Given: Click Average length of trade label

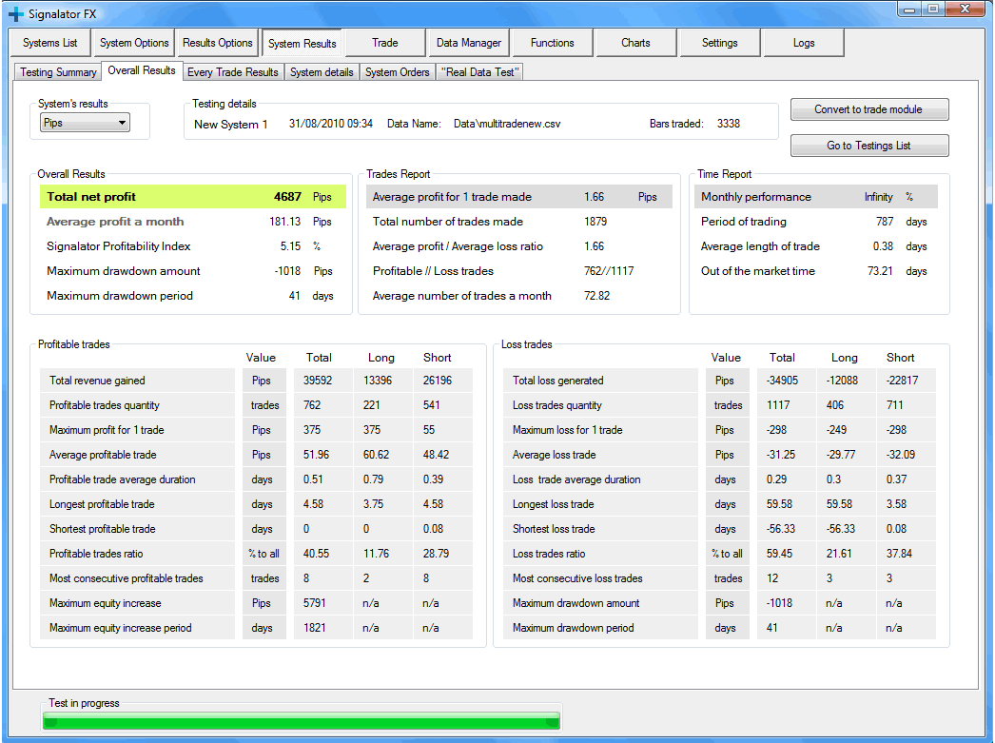Looking at the screenshot, I should pos(760,246).
